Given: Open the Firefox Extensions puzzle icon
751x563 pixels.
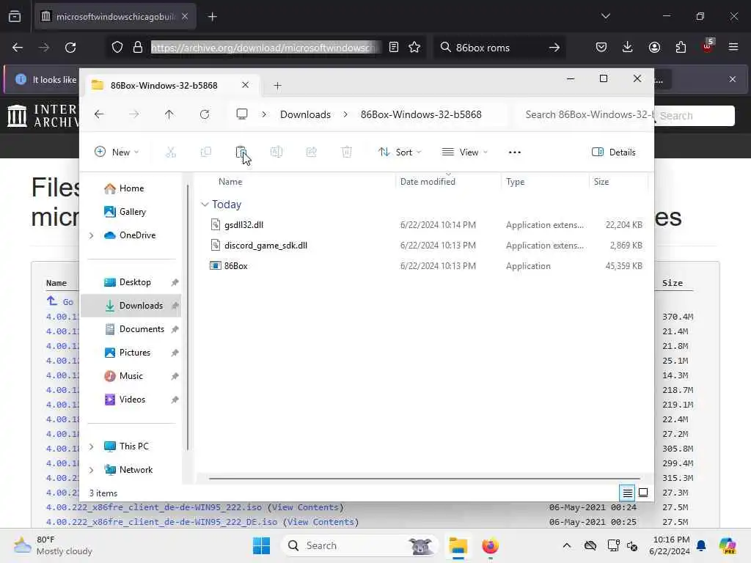Looking at the screenshot, I should [x=681, y=47].
